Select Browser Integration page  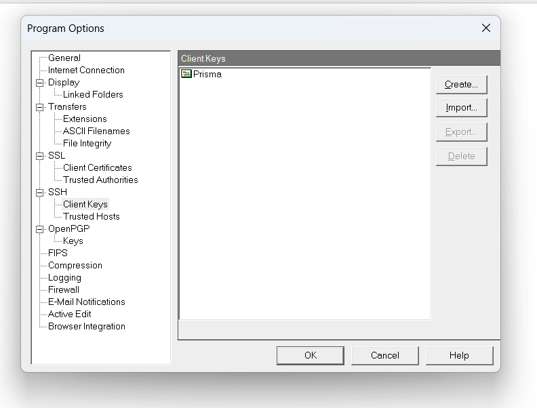[87, 326]
